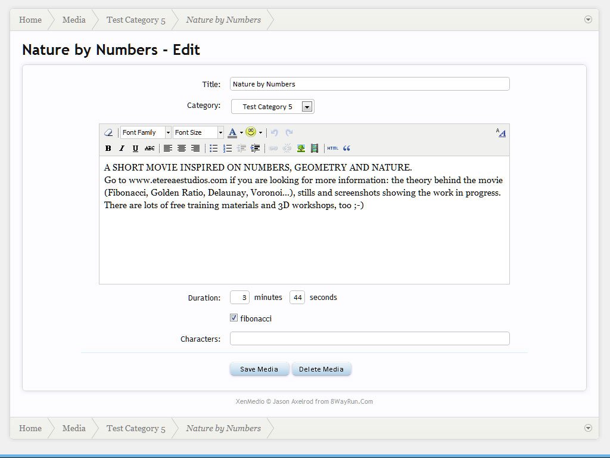Switch the editor to HTML mode

(x=332, y=148)
